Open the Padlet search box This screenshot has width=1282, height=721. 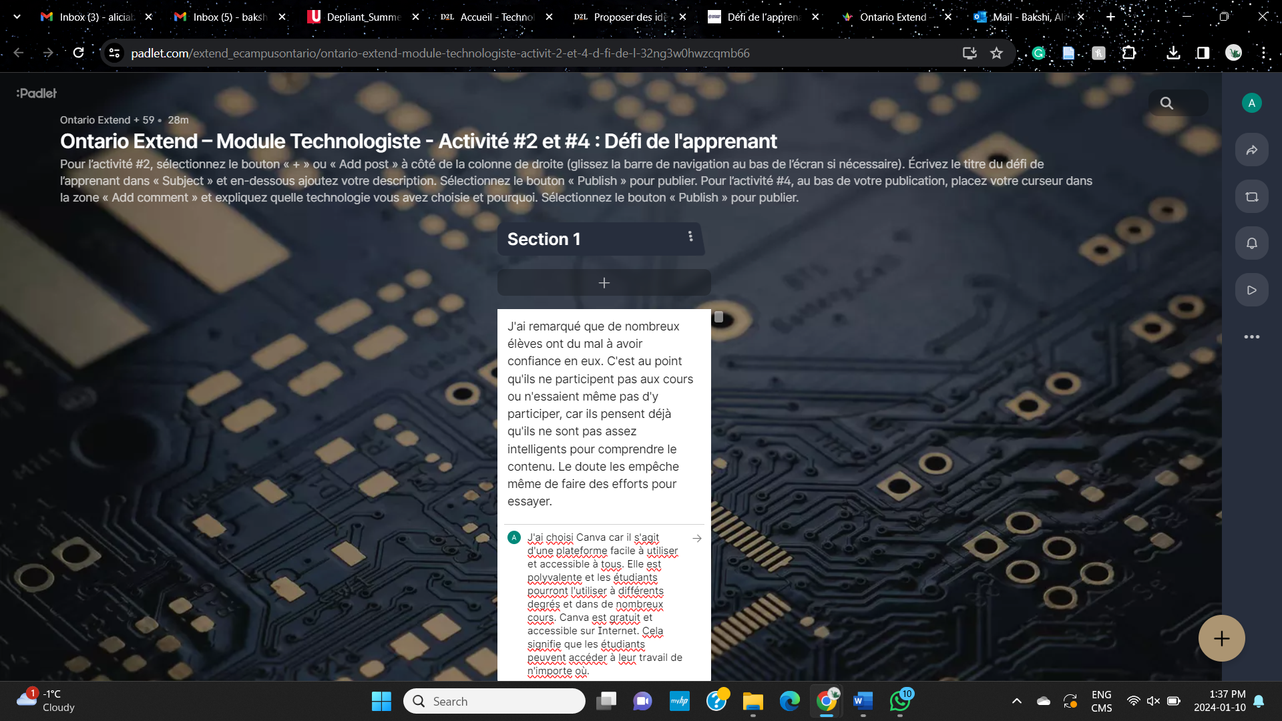(x=1177, y=103)
